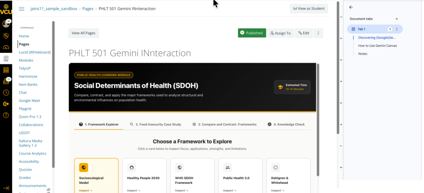
Task: Open the Help question mark icon
Action: tap(6, 115)
